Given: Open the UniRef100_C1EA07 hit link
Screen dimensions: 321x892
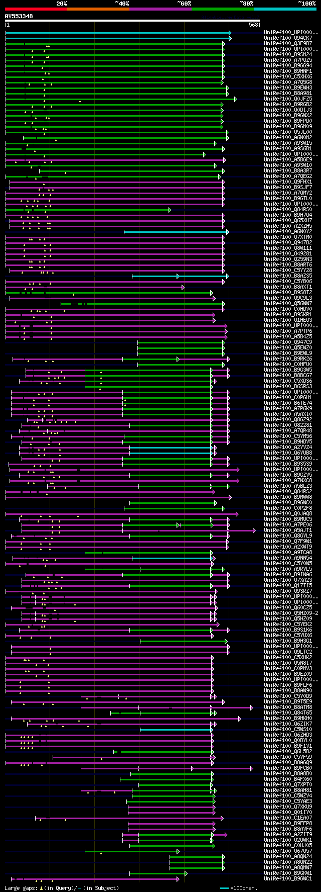Looking at the screenshot, I should (288, 818).
